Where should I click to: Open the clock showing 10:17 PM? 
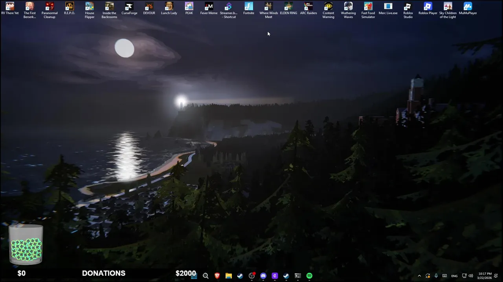[x=485, y=276]
